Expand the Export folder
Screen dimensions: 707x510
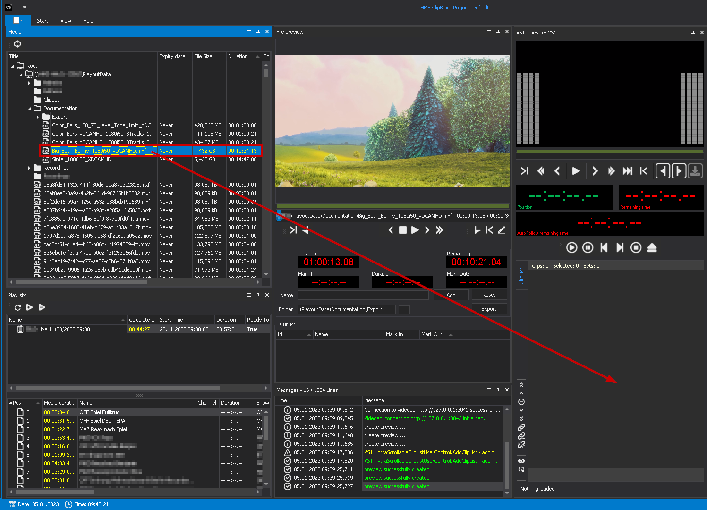click(38, 117)
